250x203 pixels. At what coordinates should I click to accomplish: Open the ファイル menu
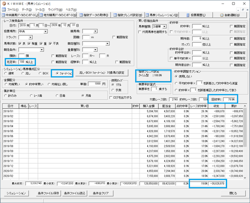tap(12, 10)
